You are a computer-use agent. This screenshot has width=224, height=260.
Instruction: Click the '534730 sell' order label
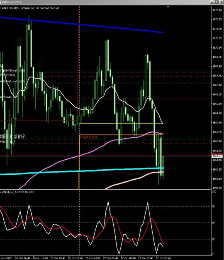tap(13, 71)
